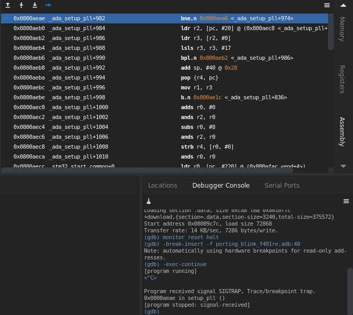Viewport: 353px width, 315px height.
Task: Click the up arrow above side tabs
Action: pyautogui.click(x=343, y=5)
